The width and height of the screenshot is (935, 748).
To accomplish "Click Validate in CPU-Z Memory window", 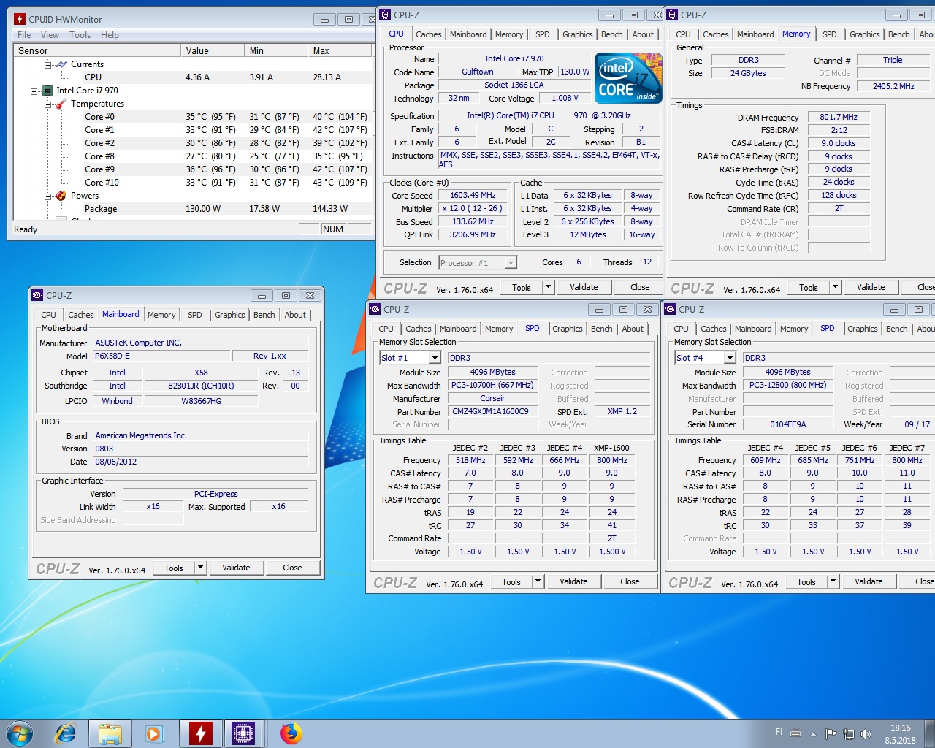I will [871, 287].
